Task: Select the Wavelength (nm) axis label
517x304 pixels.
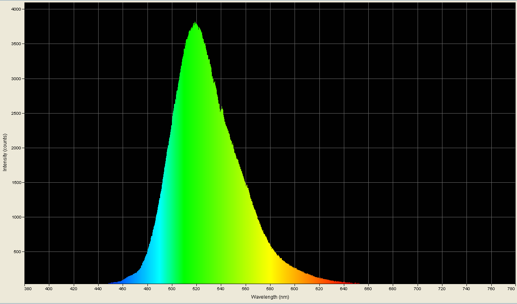Action: (270, 297)
